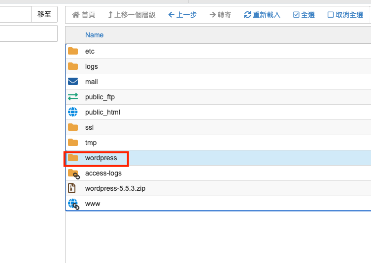
Task: Sort by the Name column header
Action: click(x=94, y=35)
